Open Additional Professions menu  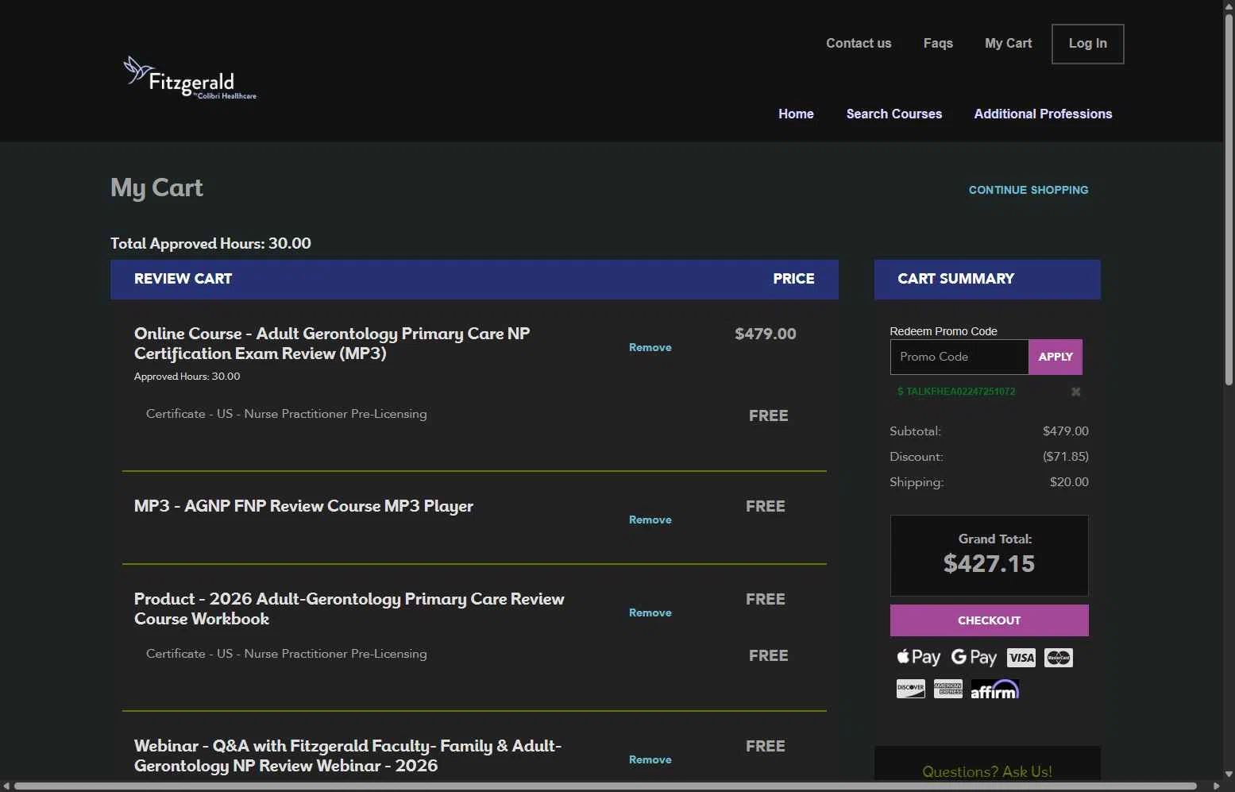pyautogui.click(x=1043, y=114)
